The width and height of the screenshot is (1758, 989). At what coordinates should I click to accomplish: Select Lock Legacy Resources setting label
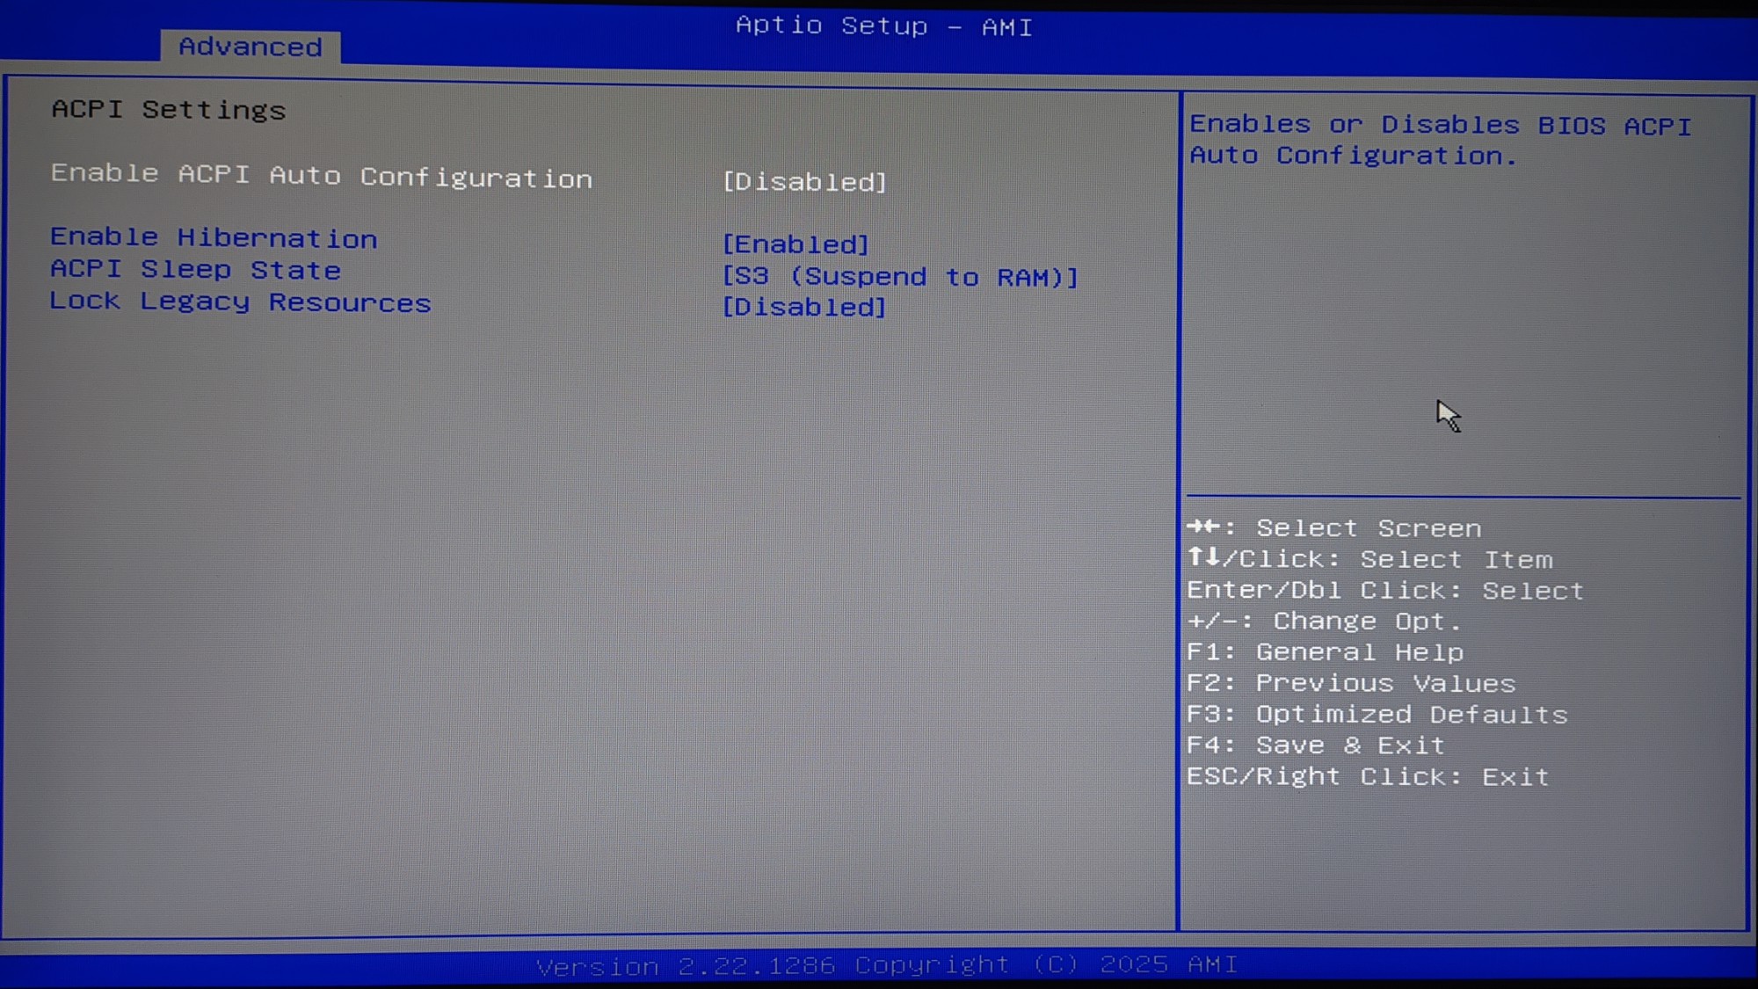tap(240, 302)
